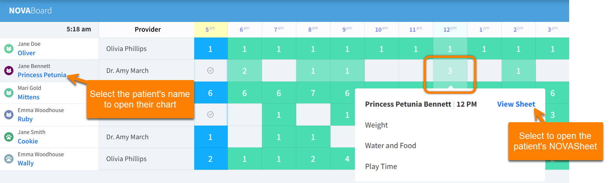Click Princess Petunia's purple cat avatar icon
Viewport: 610px width, 183px height.
point(9,71)
